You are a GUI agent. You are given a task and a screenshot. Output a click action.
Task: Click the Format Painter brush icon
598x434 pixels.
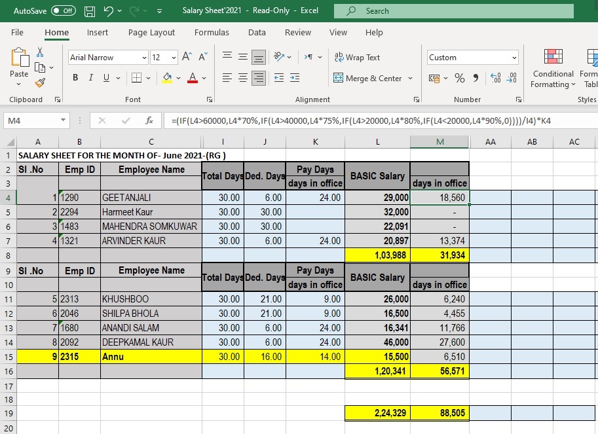click(x=40, y=82)
